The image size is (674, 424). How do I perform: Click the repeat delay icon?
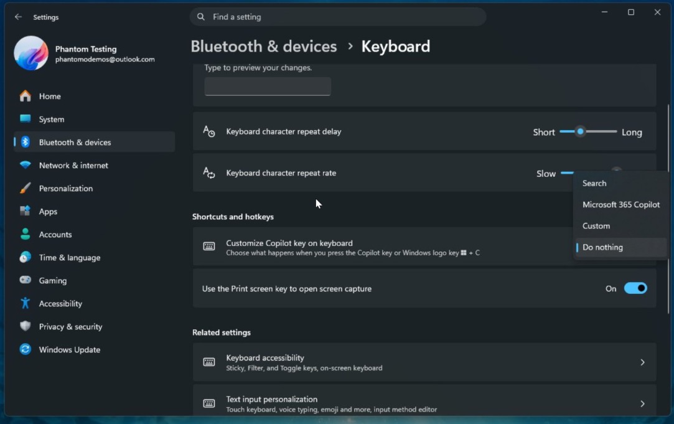(209, 131)
